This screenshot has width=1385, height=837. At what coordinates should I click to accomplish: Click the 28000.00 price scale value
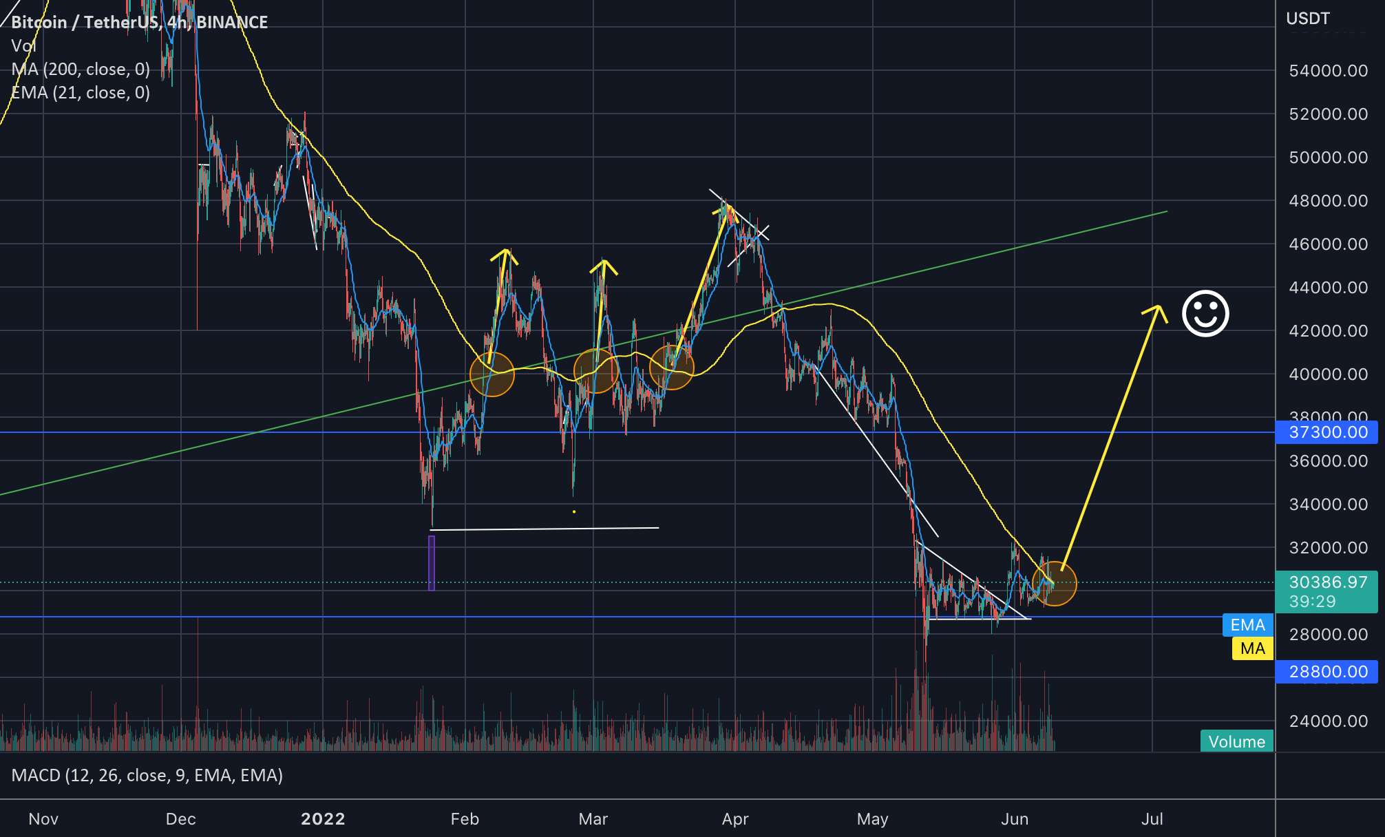point(1329,635)
